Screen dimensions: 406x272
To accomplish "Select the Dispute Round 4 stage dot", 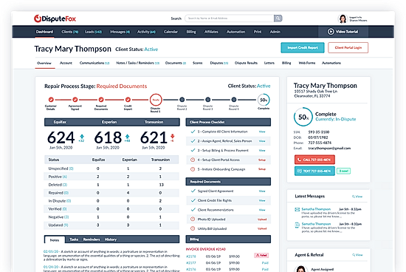I will (234, 100).
